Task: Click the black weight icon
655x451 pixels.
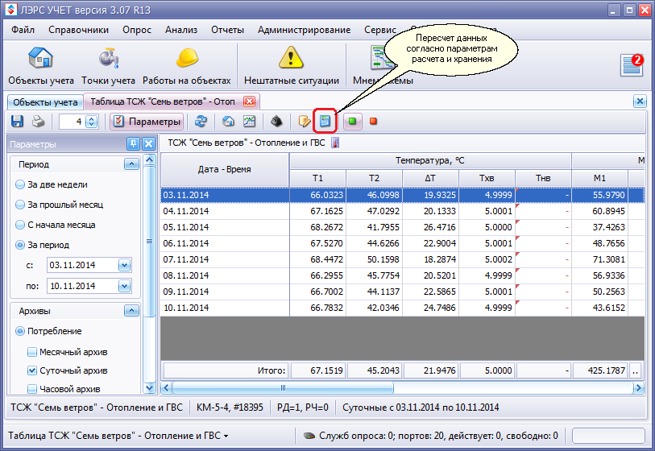Action: tap(276, 122)
